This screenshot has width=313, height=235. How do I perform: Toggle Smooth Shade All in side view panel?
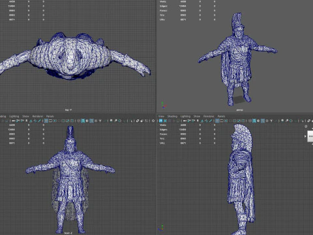click(254, 121)
